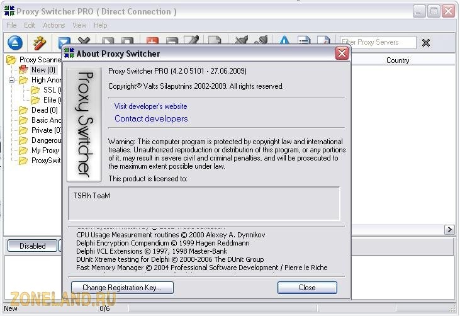Click the red arrow icon beside New (0)
The height and width of the screenshot is (316, 460).
click(23, 70)
